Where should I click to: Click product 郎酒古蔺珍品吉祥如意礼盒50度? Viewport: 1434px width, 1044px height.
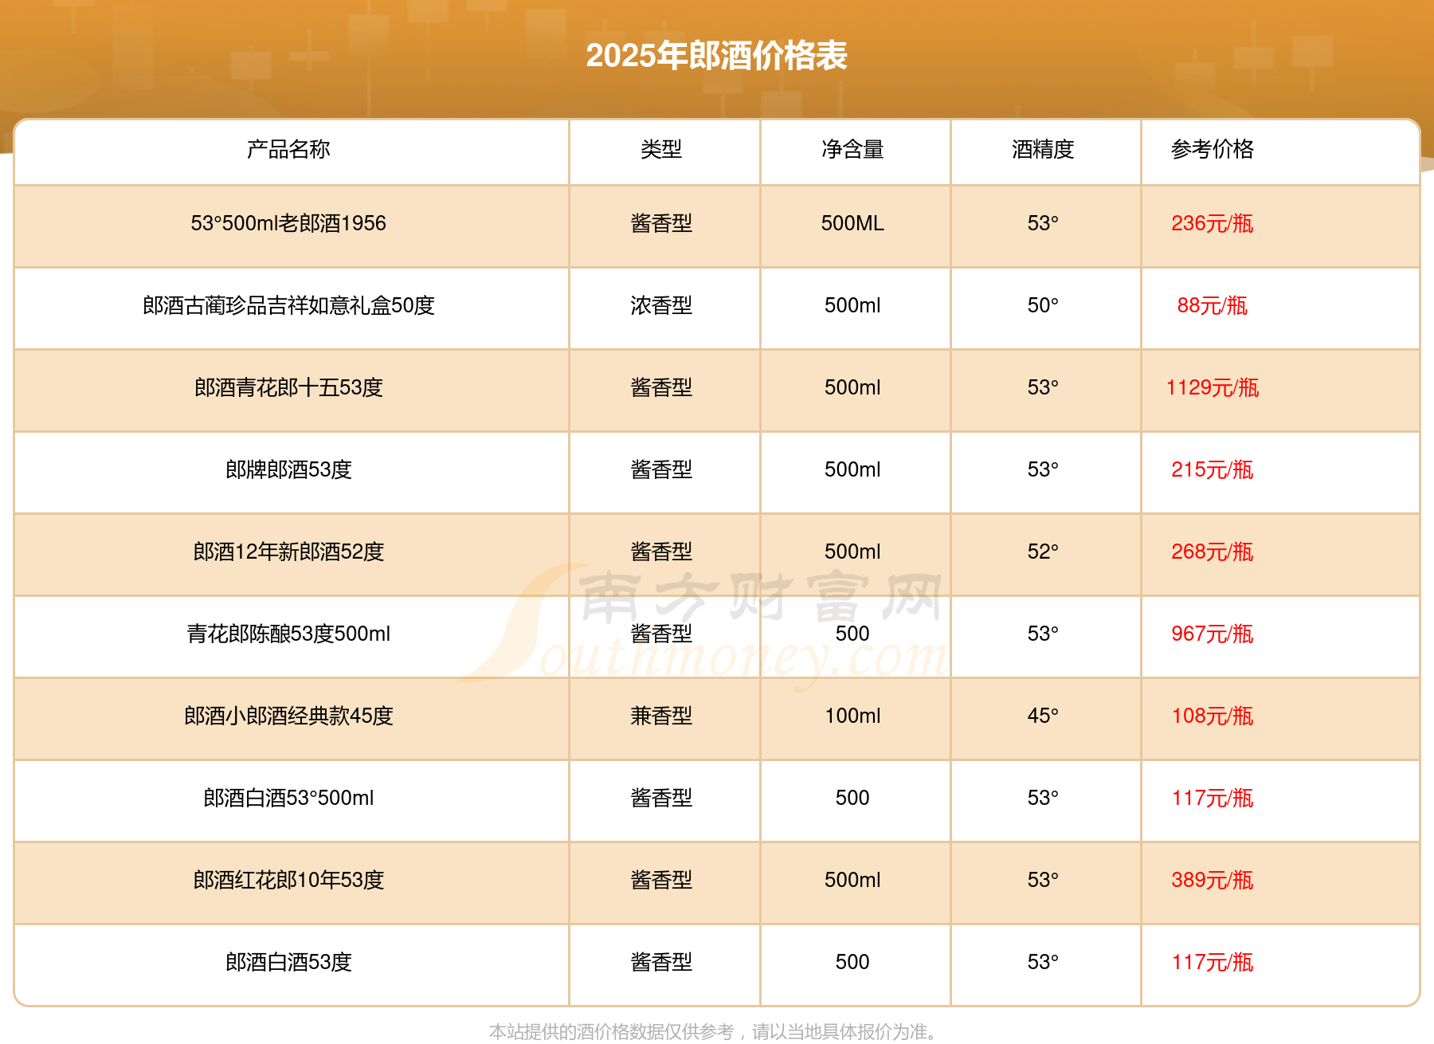(288, 305)
